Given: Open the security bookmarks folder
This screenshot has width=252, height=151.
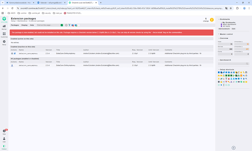Looking at the screenshot, I should coord(46,13).
